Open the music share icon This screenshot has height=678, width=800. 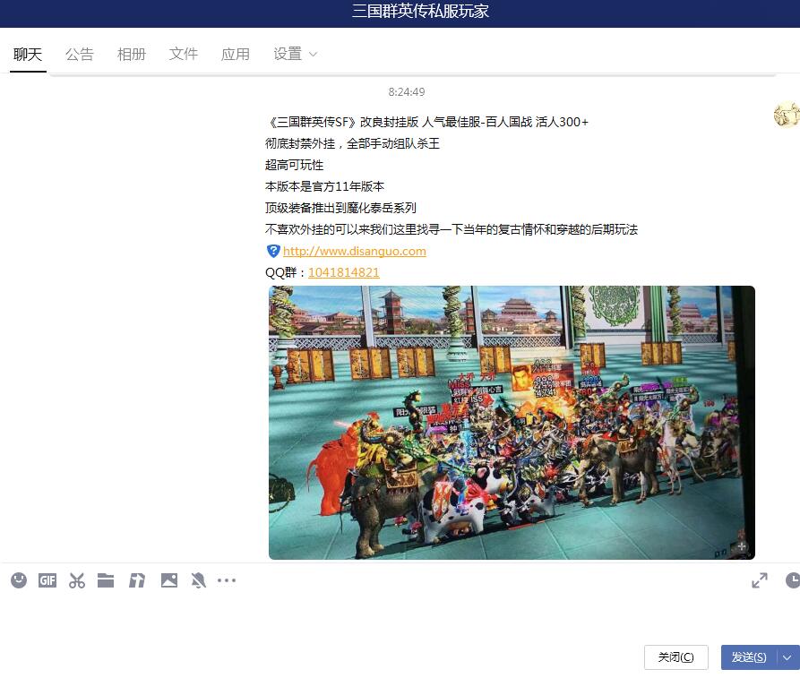[x=137, y=580]
